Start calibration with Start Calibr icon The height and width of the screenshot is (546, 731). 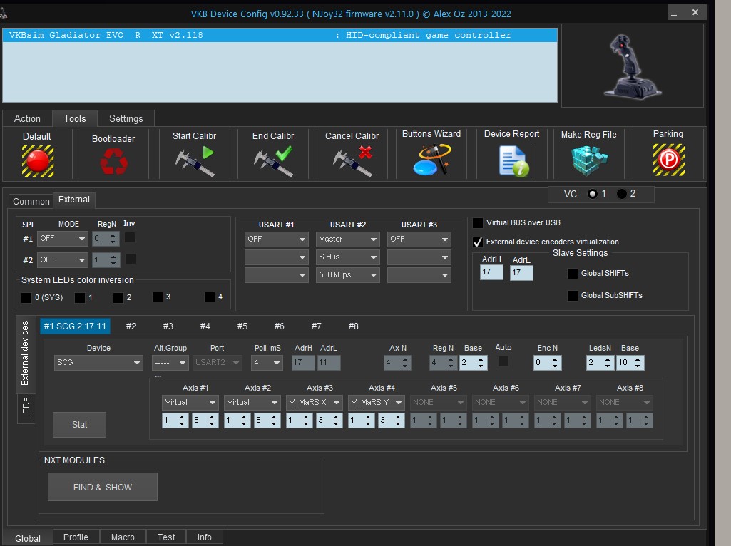195,161
